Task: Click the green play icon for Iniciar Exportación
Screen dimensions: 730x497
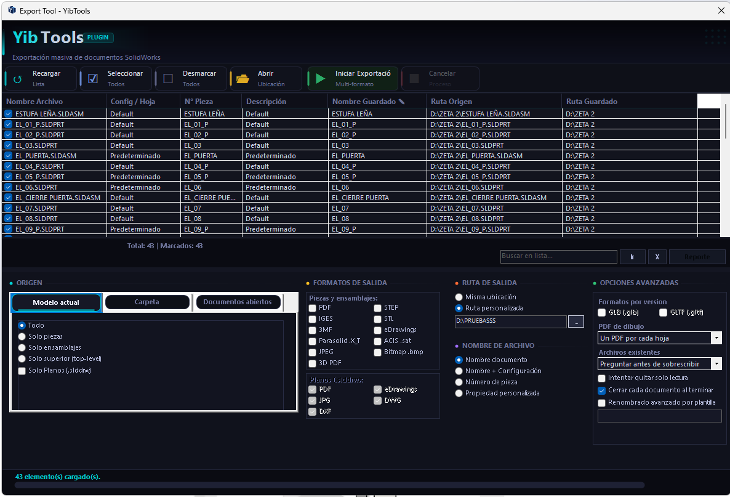Action: pos(320,79)
